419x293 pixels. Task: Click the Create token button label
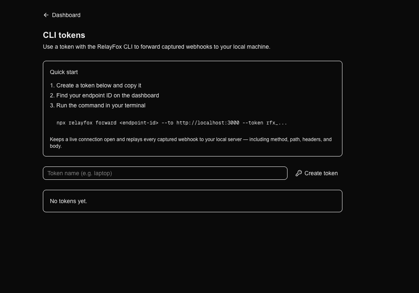tap(321, 173)
